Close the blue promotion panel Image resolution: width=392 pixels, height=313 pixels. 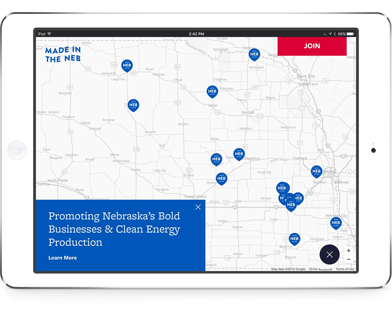click(x=198, y=207)
